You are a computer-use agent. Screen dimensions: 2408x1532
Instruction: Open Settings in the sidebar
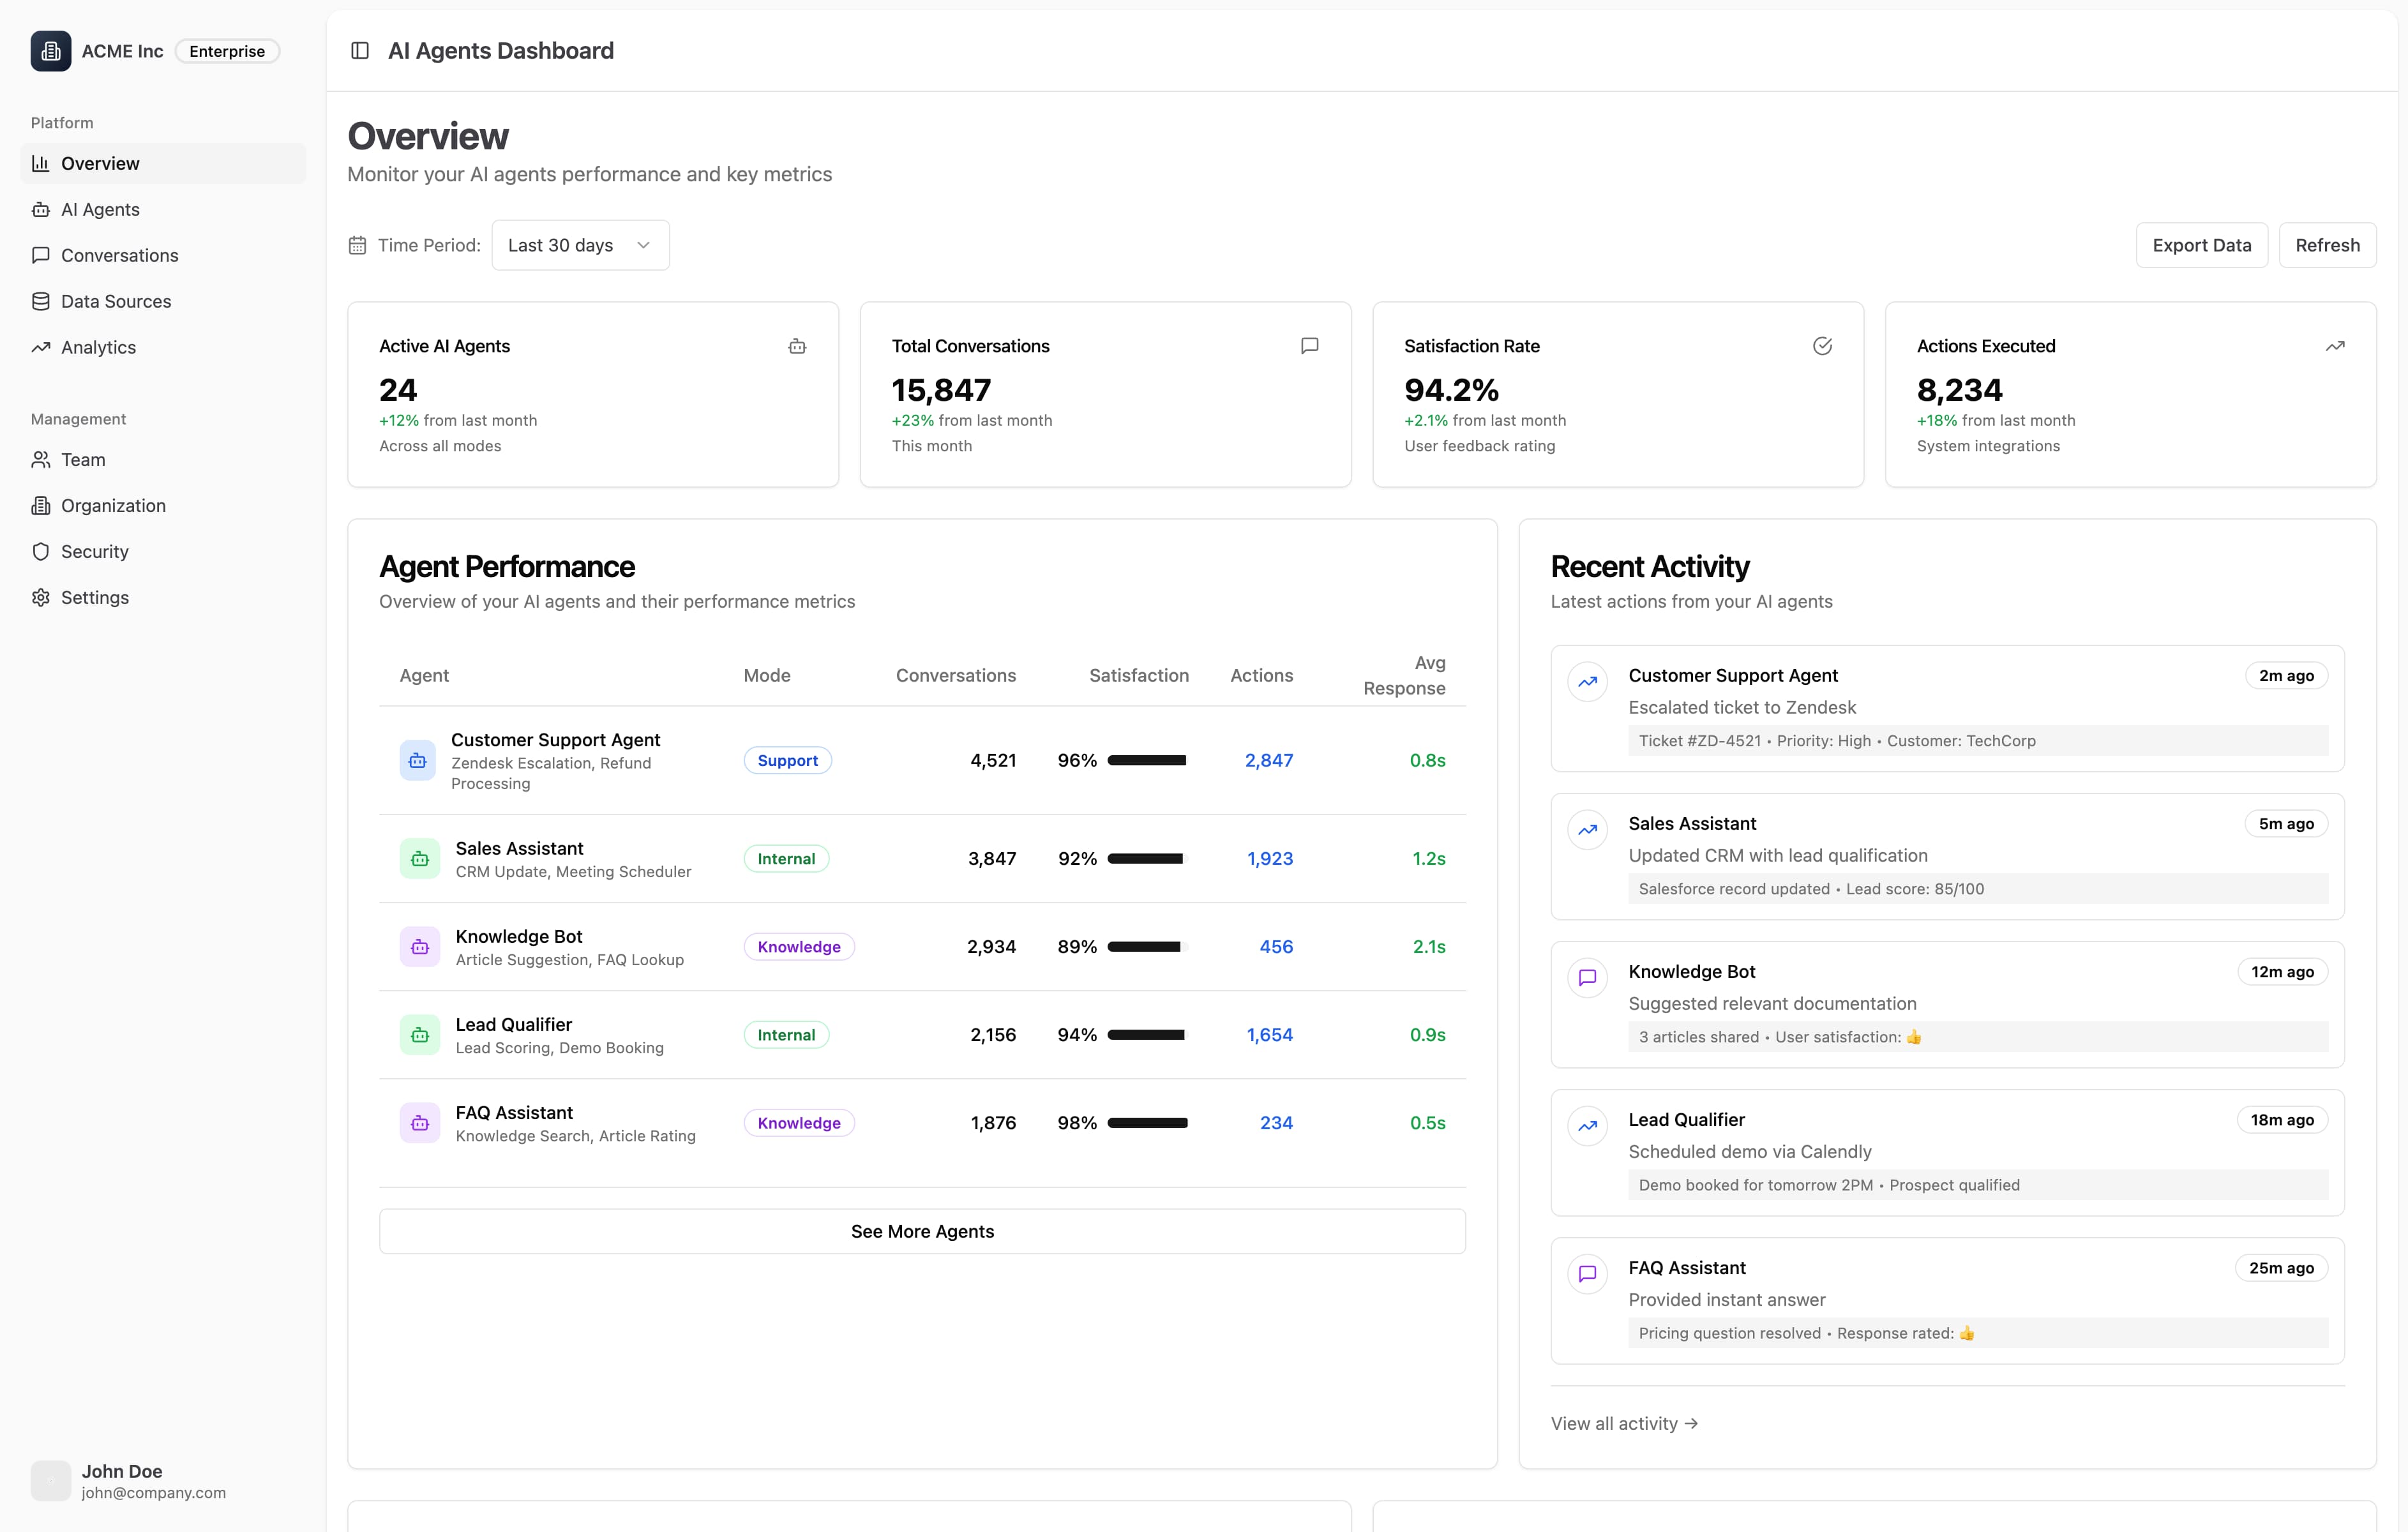click(x=163, y=598)
